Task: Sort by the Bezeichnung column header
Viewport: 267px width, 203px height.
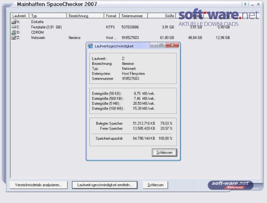Action: pos(85,16)
